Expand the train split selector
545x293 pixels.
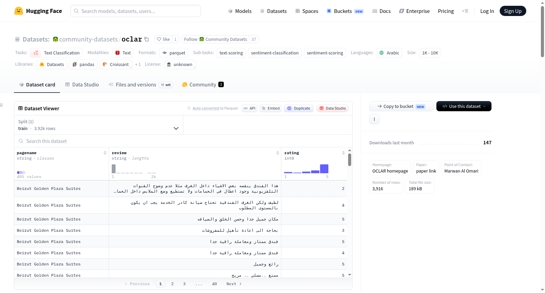point(98,125)
